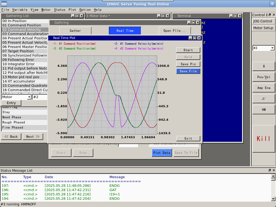Viewport: 276px width, 207px height.
Task: Click the $ control button
Action: tap(264, 66)
